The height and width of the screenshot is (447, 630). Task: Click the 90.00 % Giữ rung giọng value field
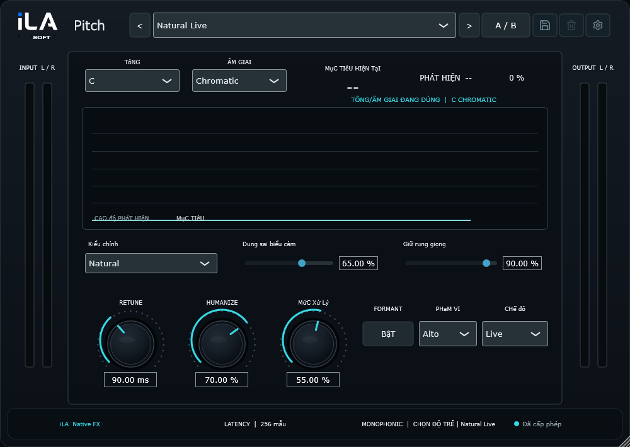522,263
